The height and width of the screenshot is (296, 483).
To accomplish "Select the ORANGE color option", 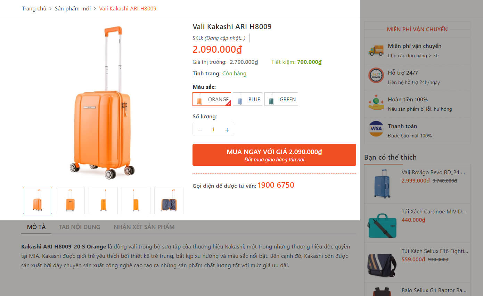I will [x=212, y=99].
